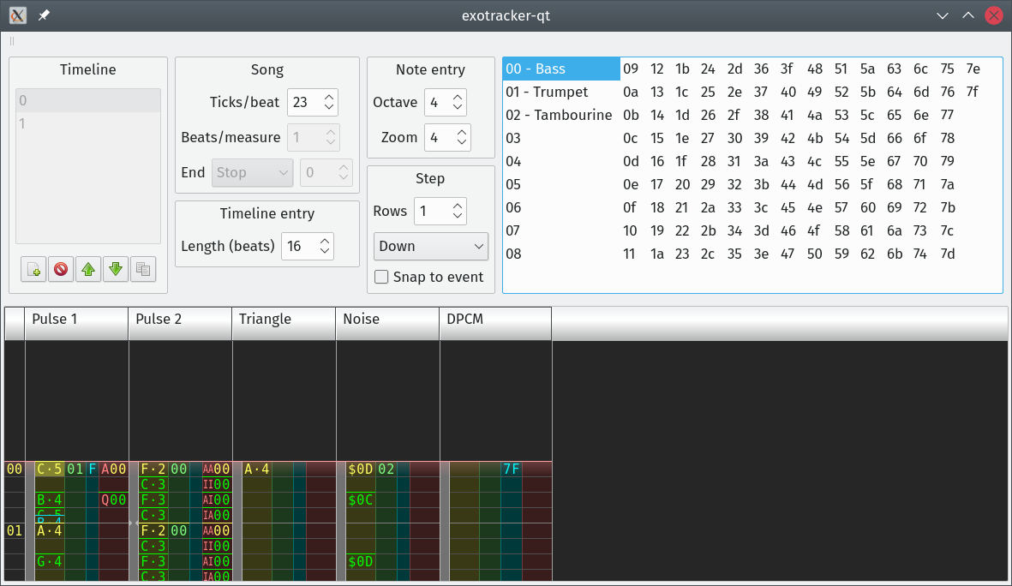Move timeline entry up
This screenshot has height=586, width=1012.
(x=88, y=270)
